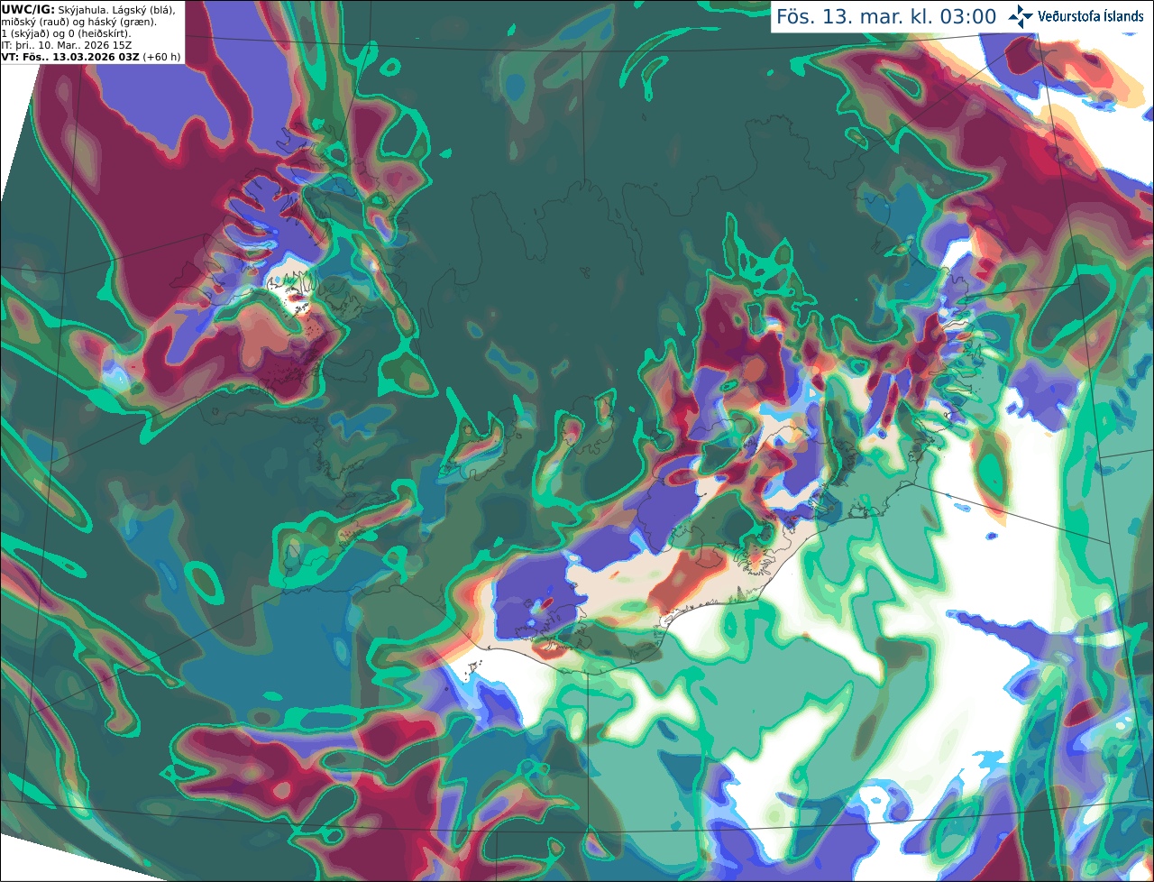Click the 'Veðurstofa Íslands' logo text
The image size is (1154, 882).
[x=1091, y=16]
